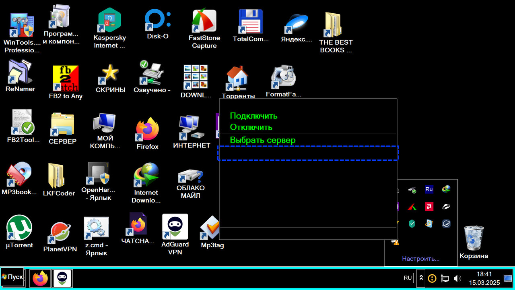Open the TotalCommander desktop shortcut

point(251,26)
